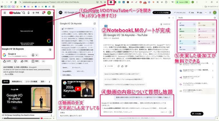219x121 pixels.
Task: Open NotebookLM logo in notebook header
Action: tap(61, 13)
